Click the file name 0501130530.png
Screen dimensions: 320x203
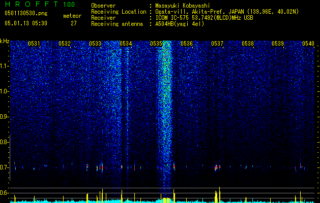[26, 13]
